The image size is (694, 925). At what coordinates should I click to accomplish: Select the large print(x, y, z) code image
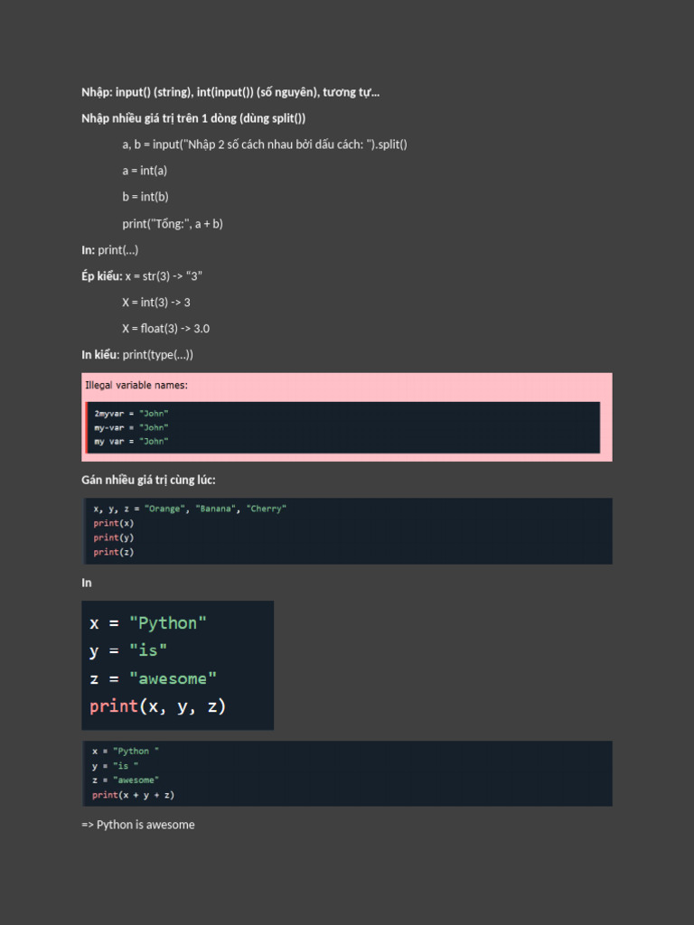pyautogui.click(x=177, y=665)
